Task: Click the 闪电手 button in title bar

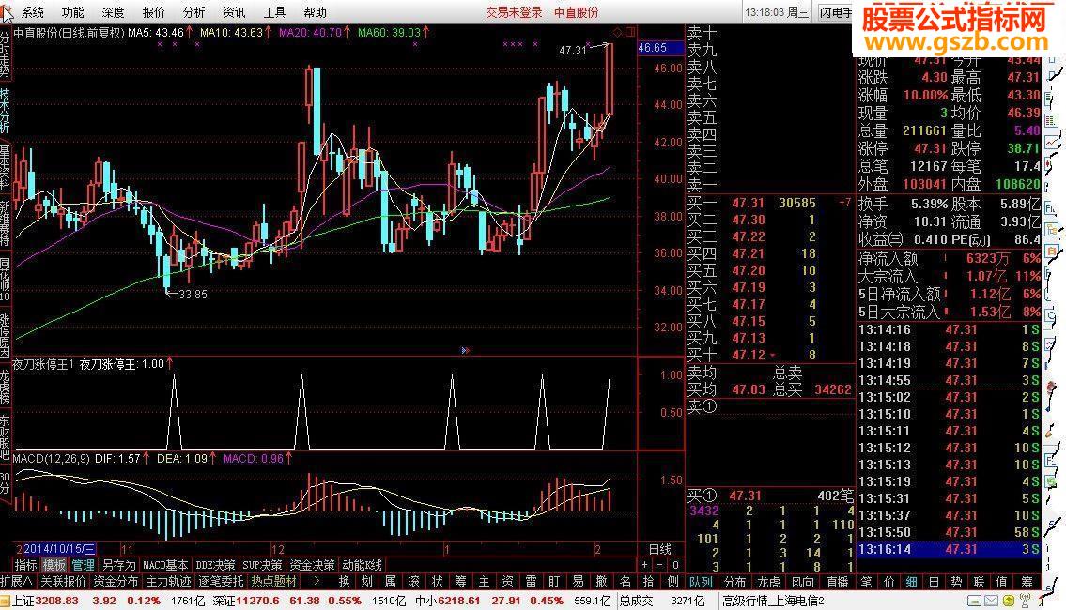Action: click(835, 12)
